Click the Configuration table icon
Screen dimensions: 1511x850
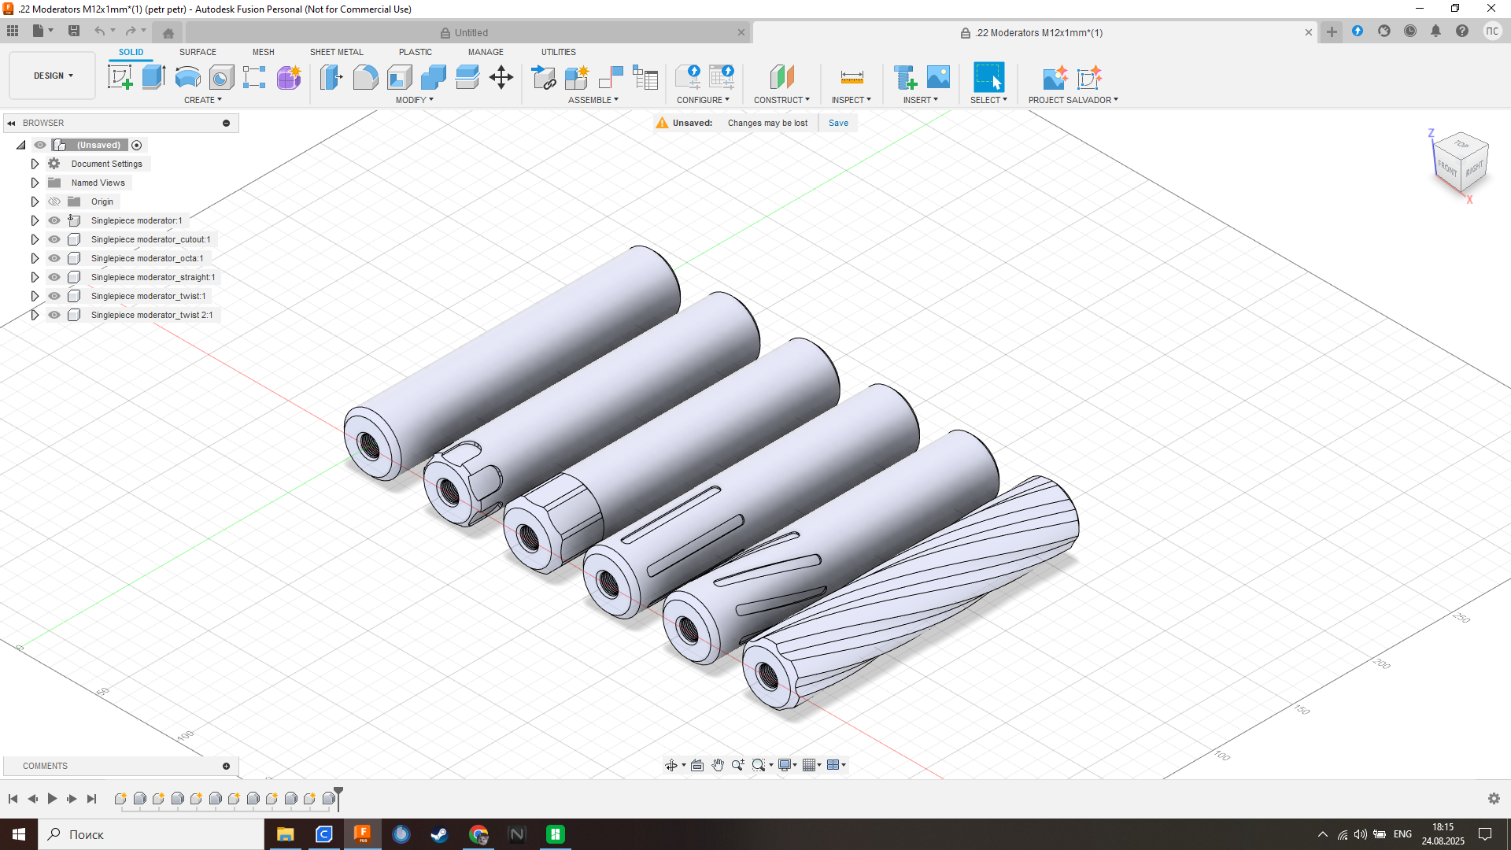[722, 77]
